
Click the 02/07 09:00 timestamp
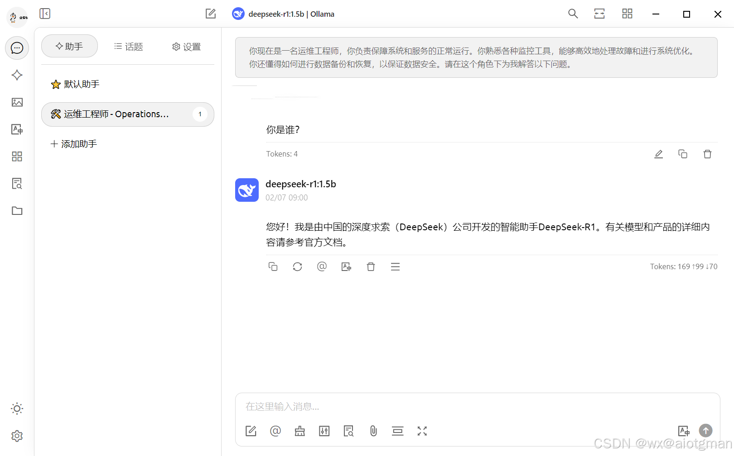[x=287, y=198]
